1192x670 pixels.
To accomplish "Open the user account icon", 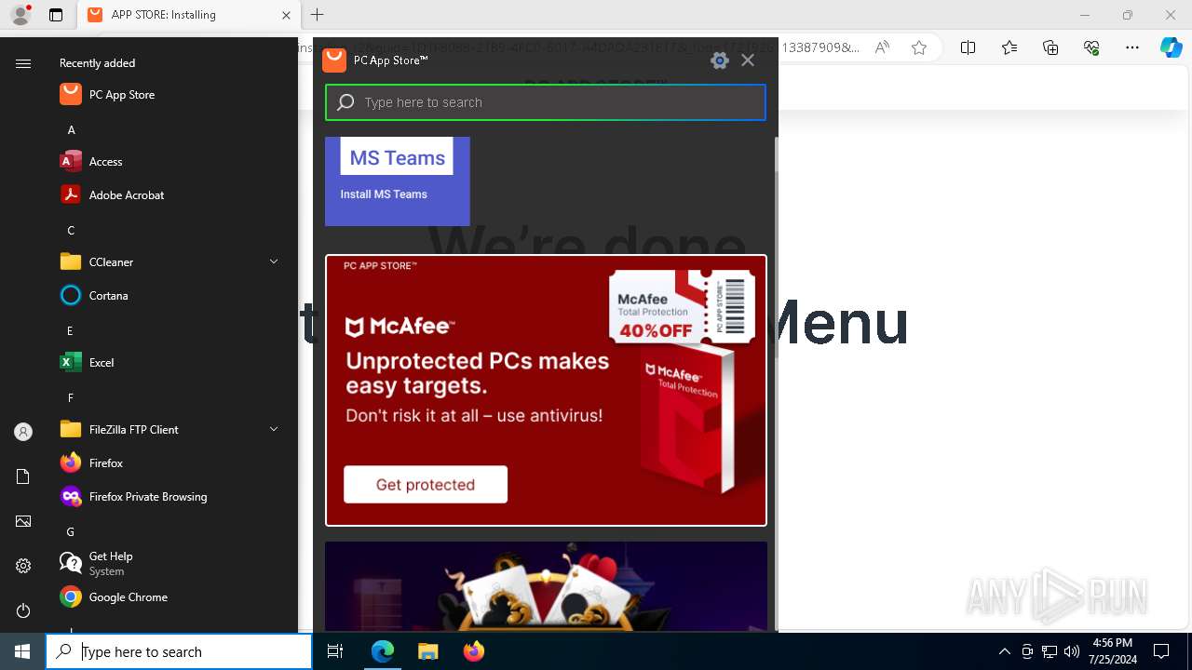I will click(23, 432).
